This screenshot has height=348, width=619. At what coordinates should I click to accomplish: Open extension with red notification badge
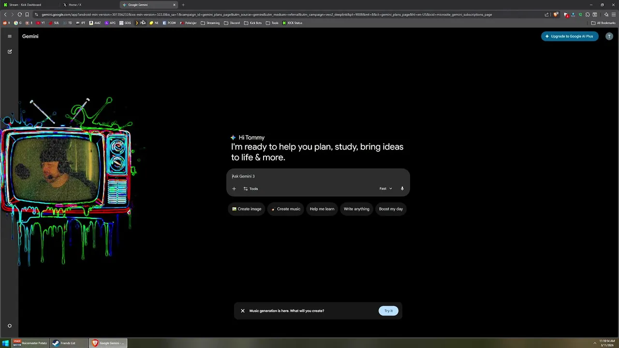coord(566,14)
